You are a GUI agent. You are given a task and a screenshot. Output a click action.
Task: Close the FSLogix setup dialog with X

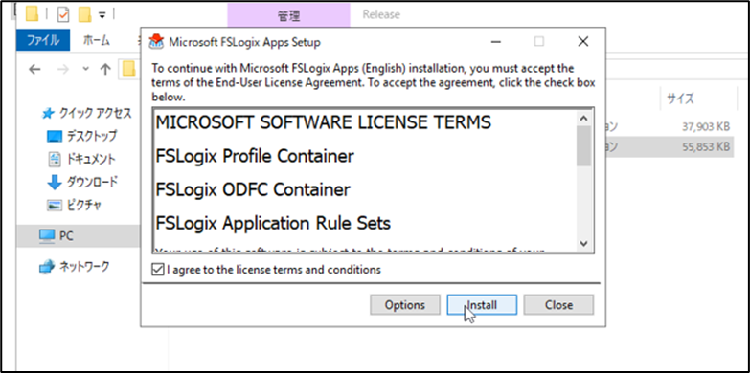582,42
